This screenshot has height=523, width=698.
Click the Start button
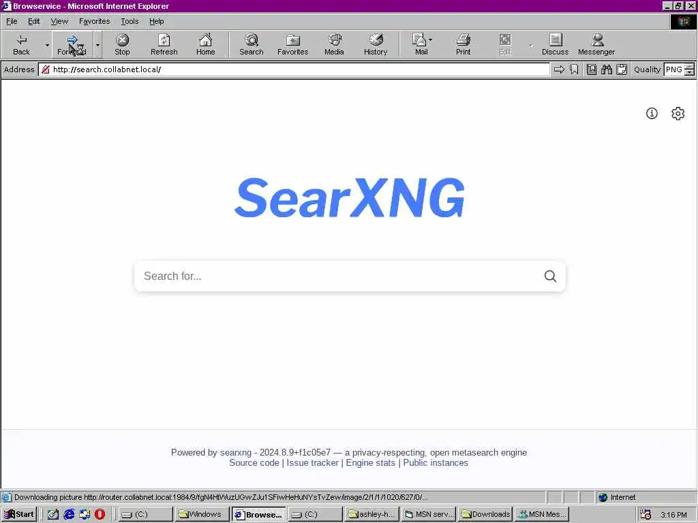tap(19, 515)
